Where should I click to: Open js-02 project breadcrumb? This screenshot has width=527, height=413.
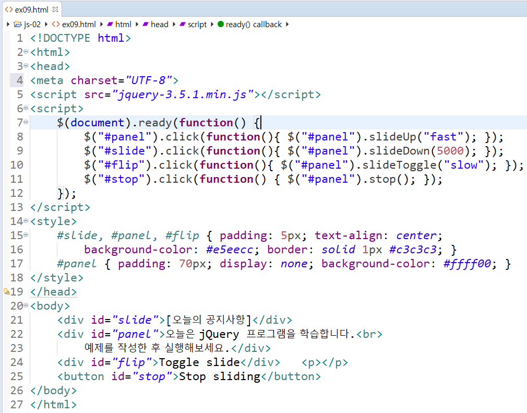(x=32, y=24)
